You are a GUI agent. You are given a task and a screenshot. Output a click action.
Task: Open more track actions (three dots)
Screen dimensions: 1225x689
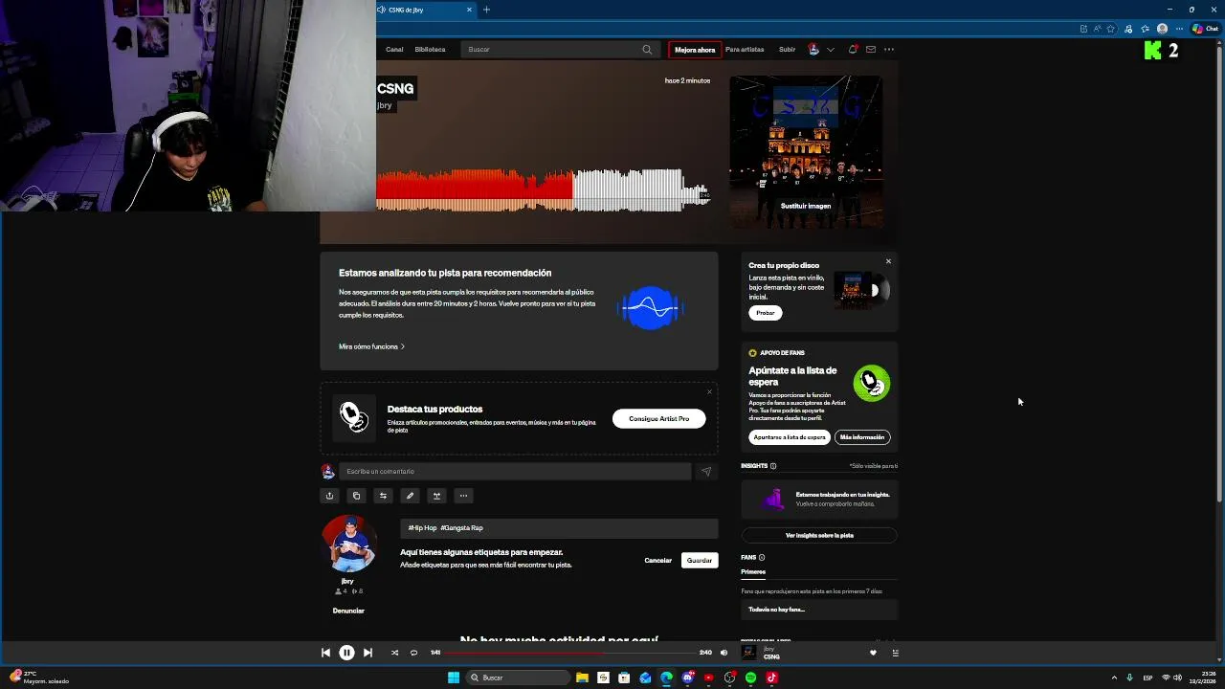[x=463, y=496]
